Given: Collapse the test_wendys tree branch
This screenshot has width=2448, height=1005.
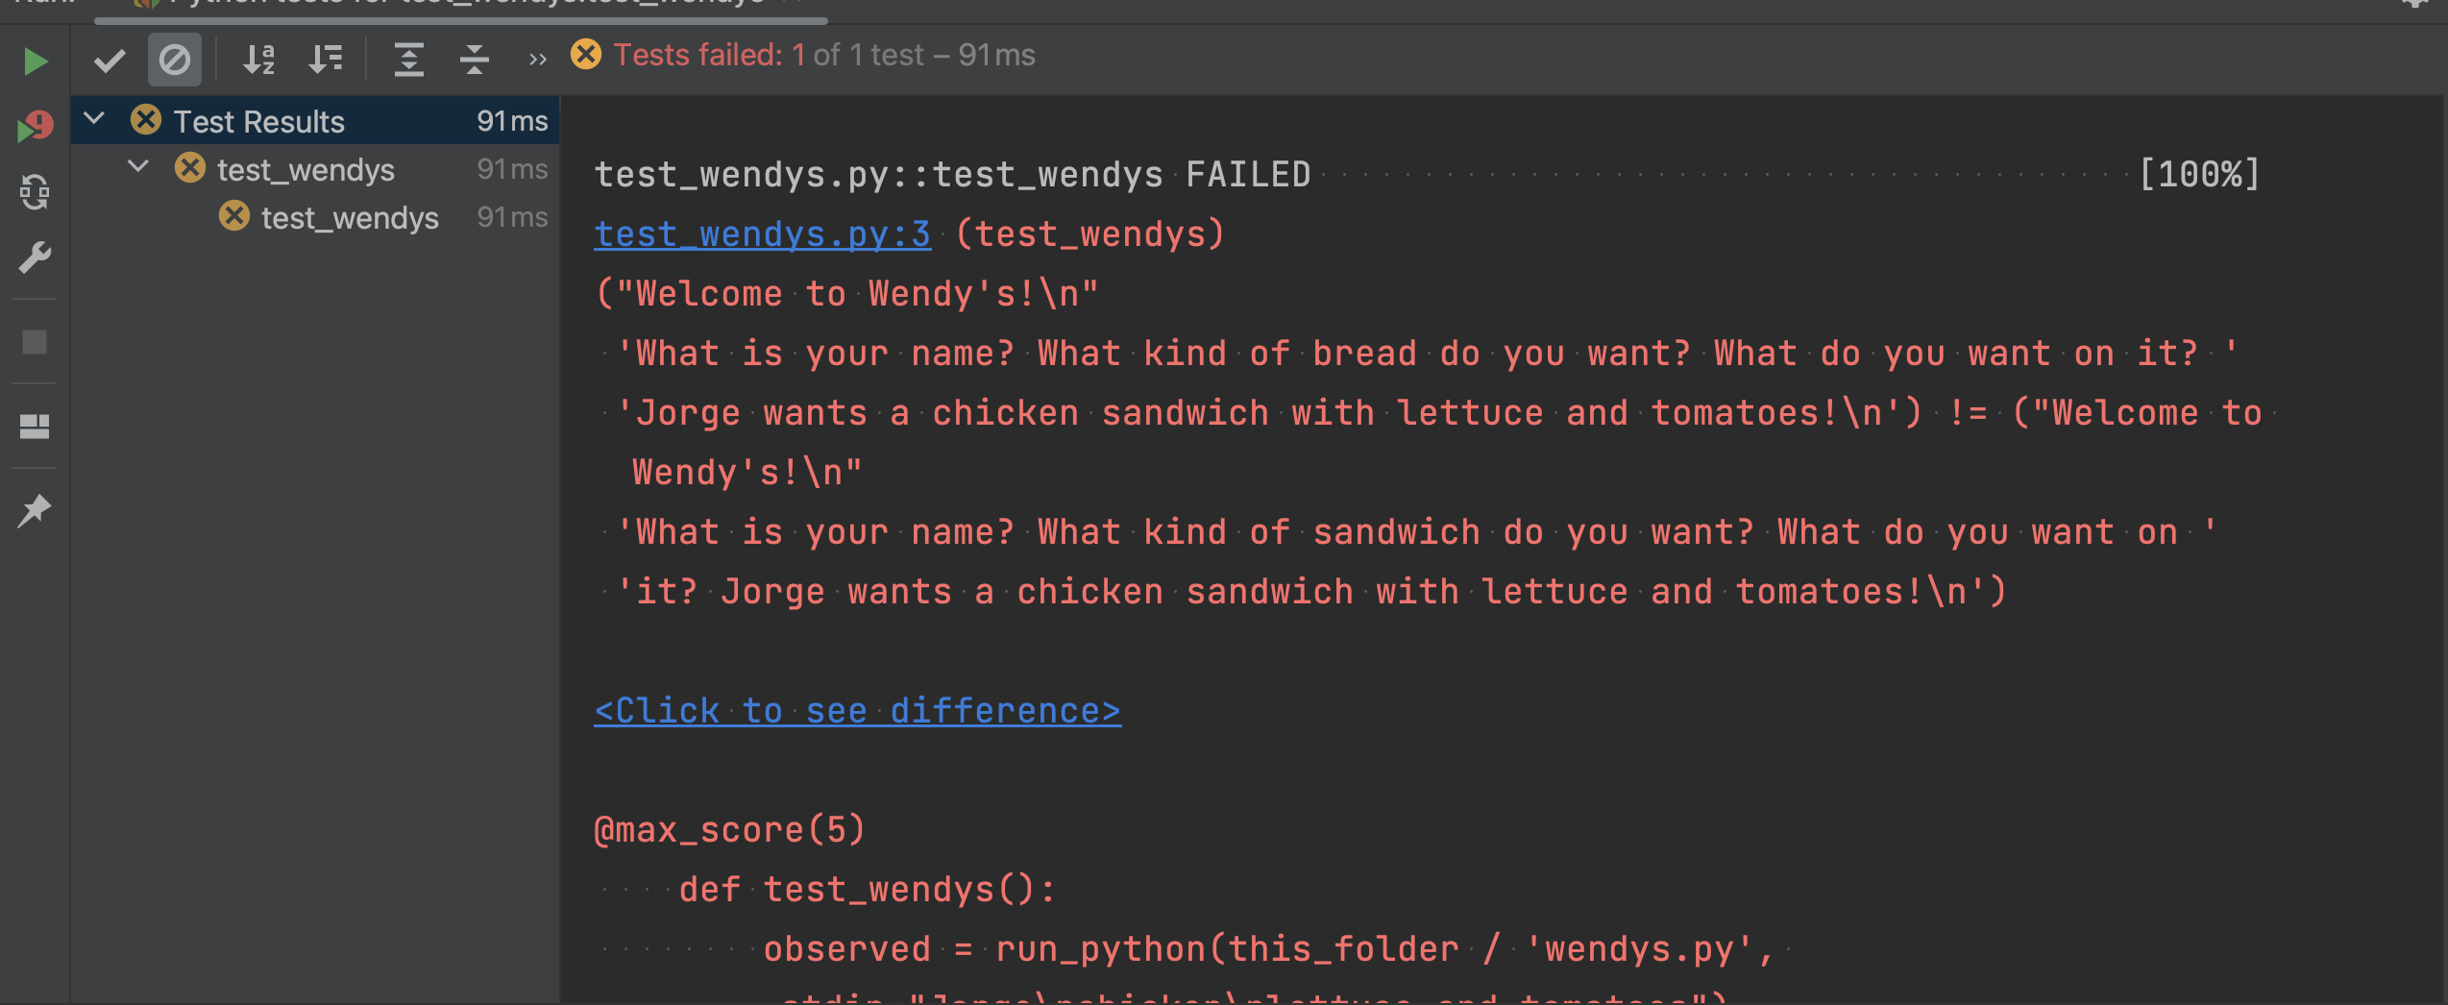Looking at the screenshot, I should 137,165.
